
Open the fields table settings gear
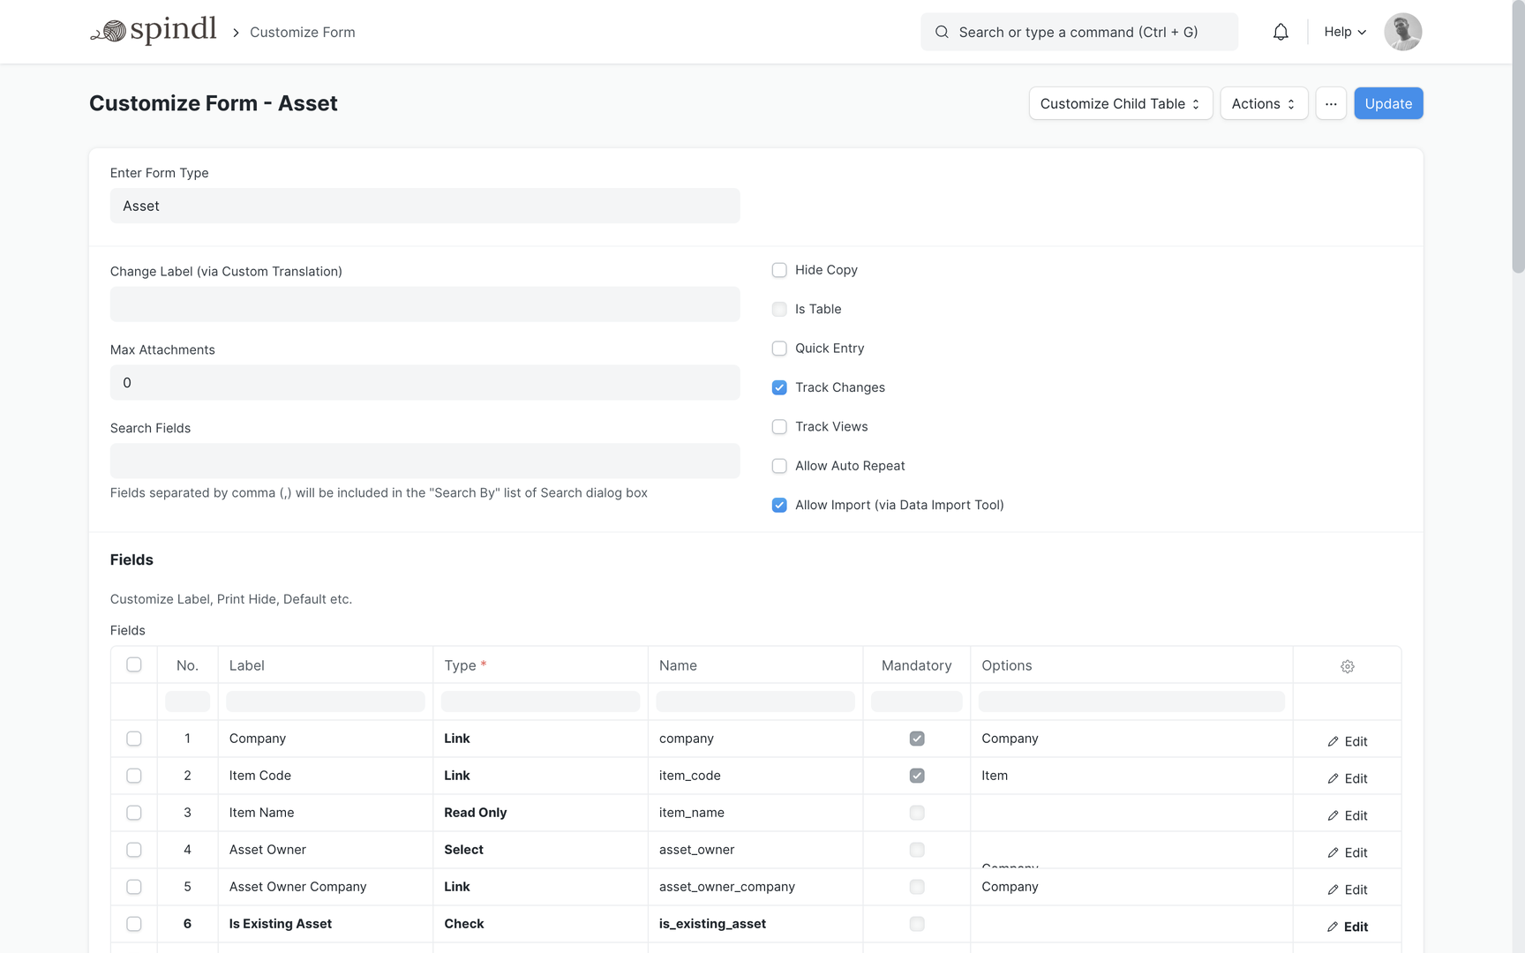[1347, 666]
